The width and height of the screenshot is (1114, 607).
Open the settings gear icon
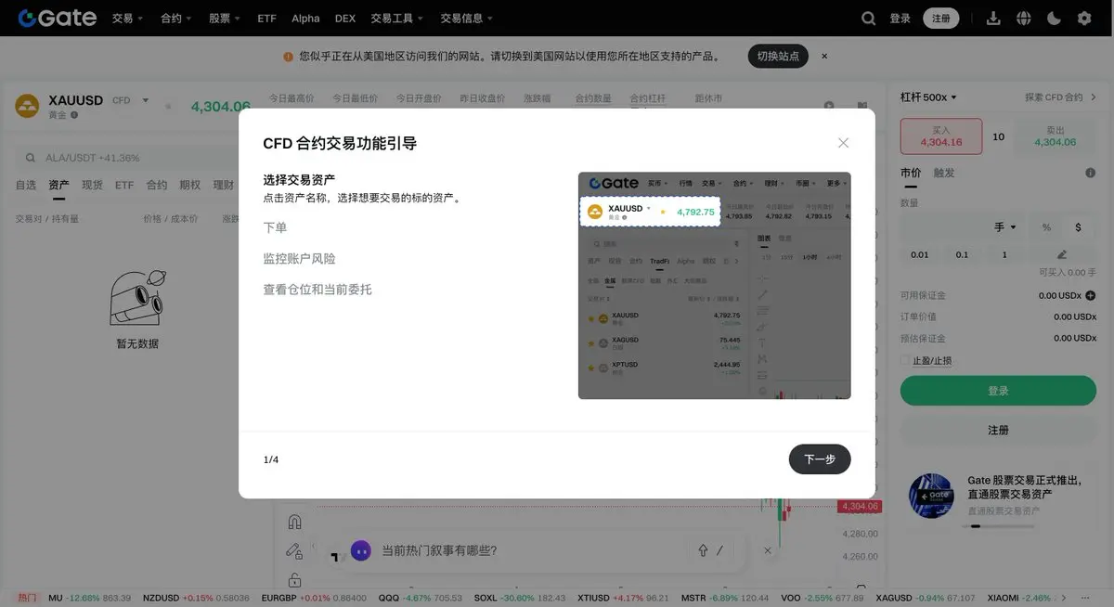click(1084, 18)
